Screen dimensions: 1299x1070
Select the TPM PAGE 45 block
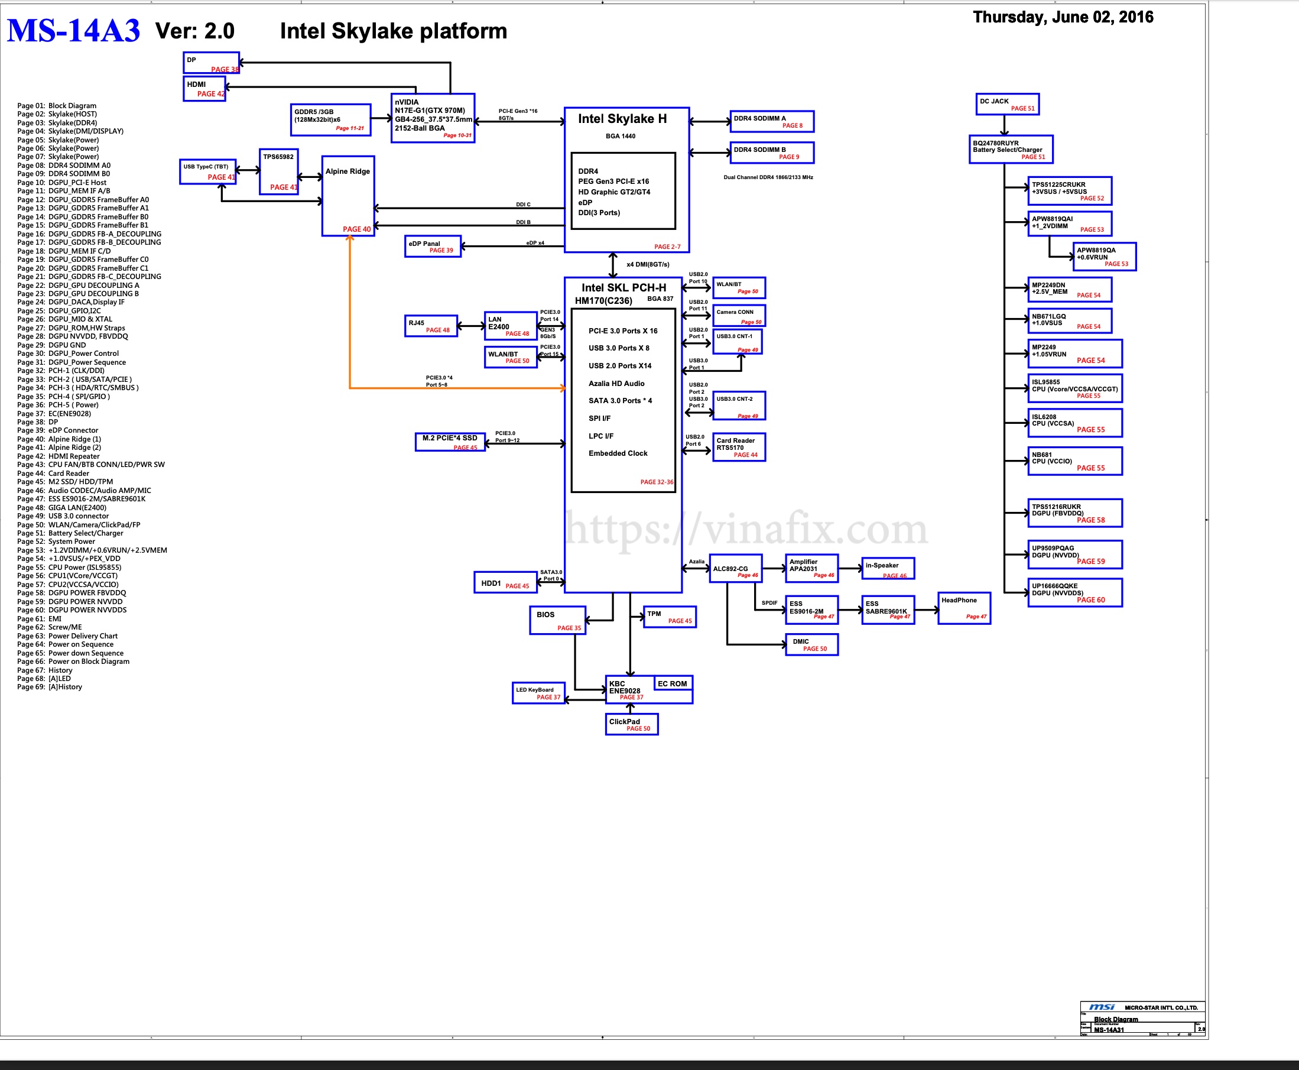pos(670,617)
